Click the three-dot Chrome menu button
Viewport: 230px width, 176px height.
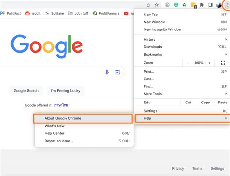tap(227, 5)
